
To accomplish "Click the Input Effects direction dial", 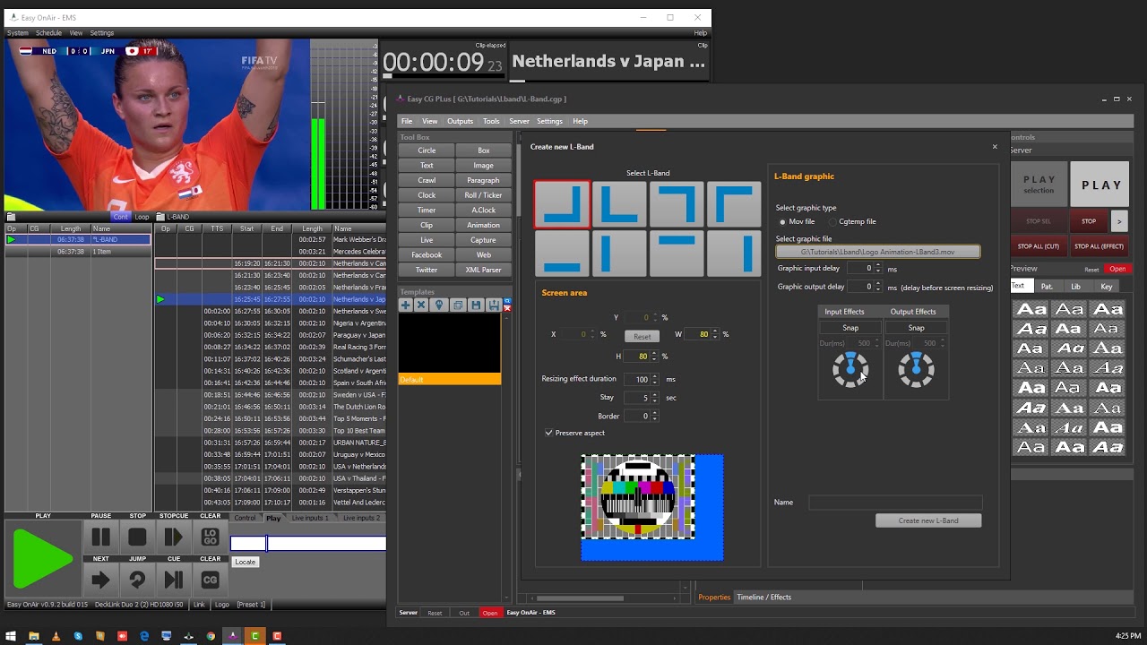I will pos(849,369).
